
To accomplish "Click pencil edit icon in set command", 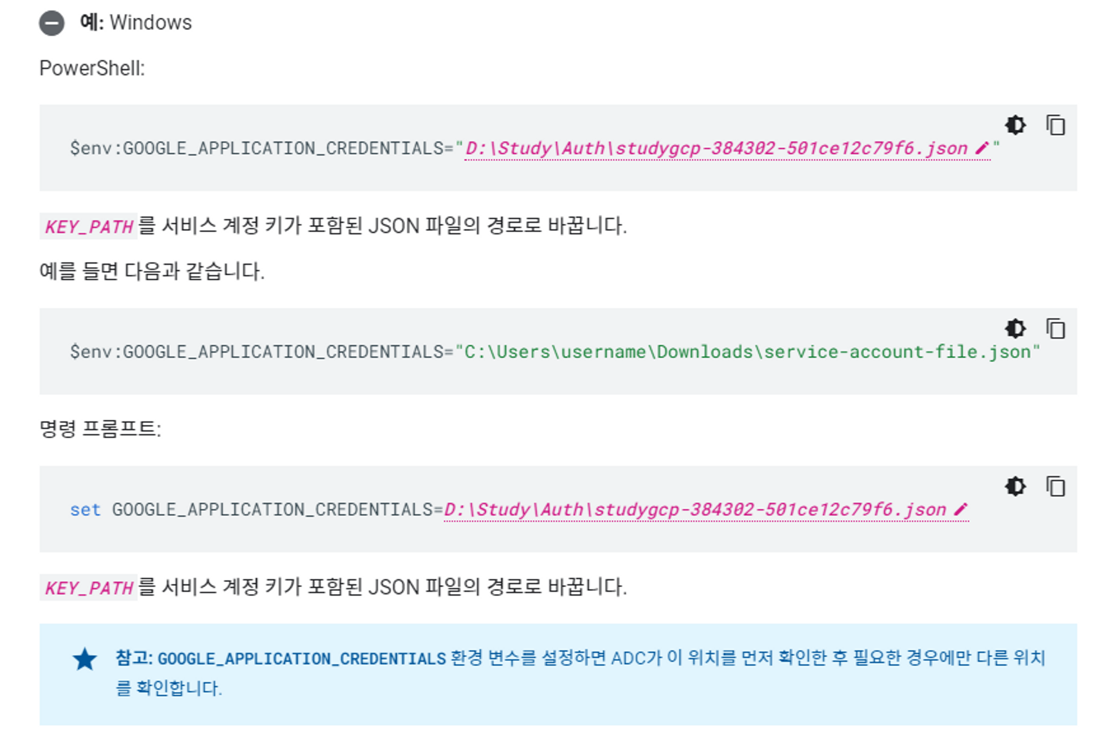I will point(960,509).
